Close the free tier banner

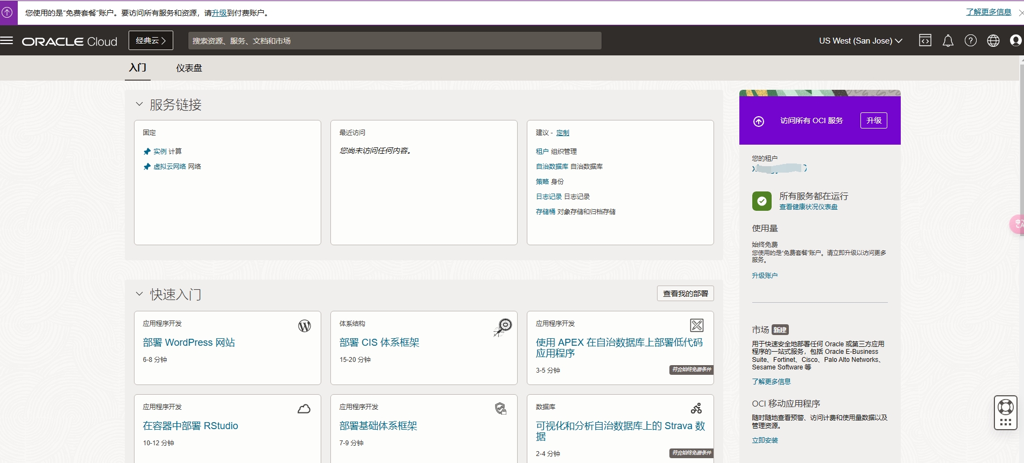pos(1020,12)
